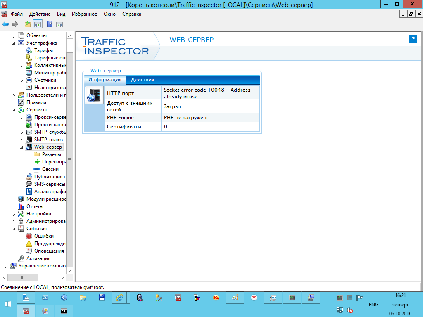Expand the Пользователи и группы node
423x317 pixels.
pyautogui.click(x=14, y=95)
